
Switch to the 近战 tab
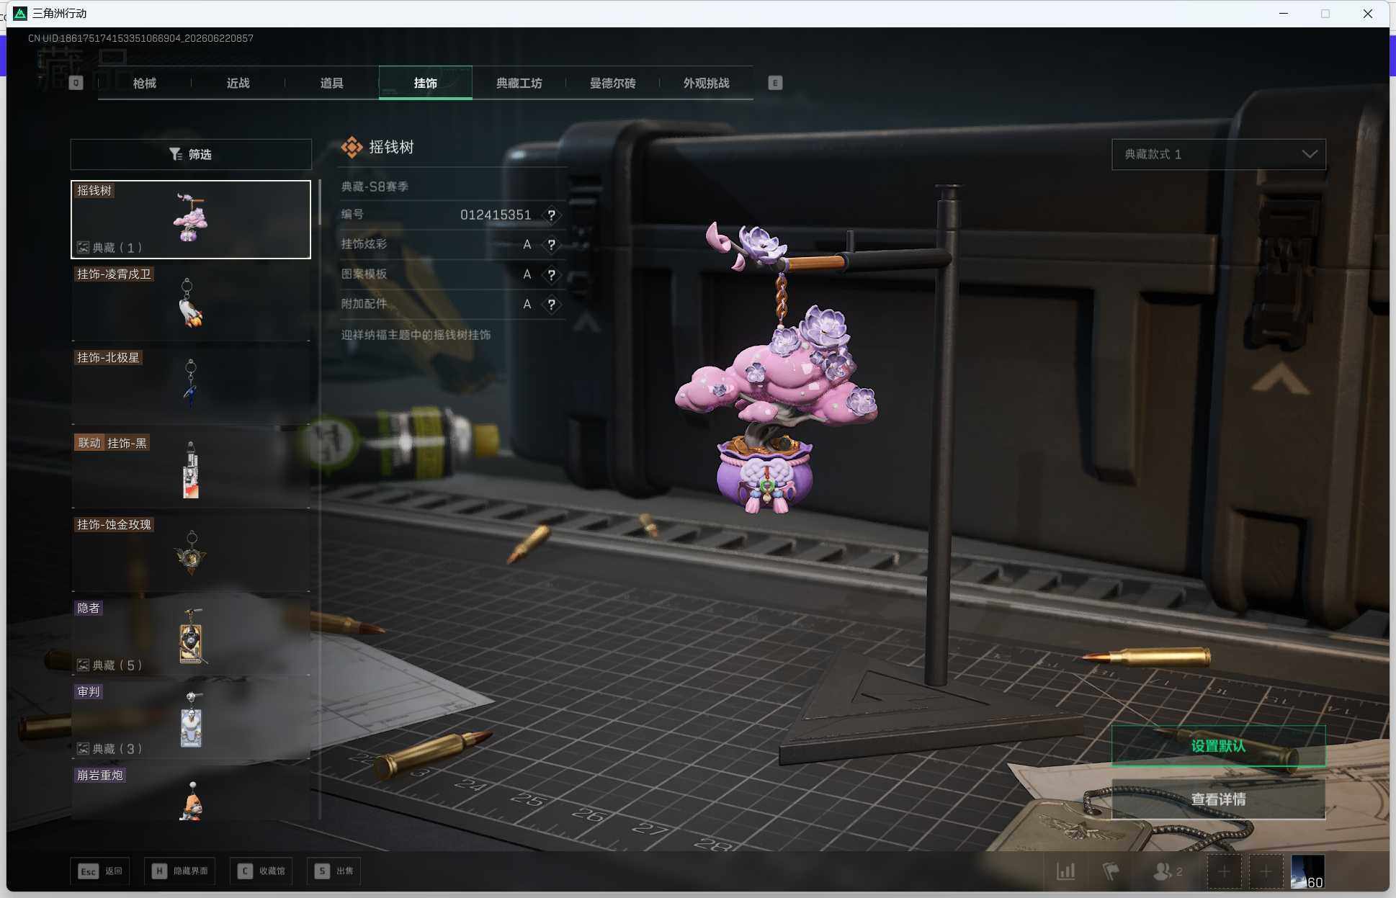[238, 84]
